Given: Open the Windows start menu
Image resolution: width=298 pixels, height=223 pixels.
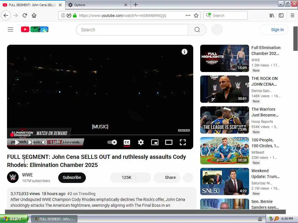Looking at the screenshot, I should click(x=14, y=219).
